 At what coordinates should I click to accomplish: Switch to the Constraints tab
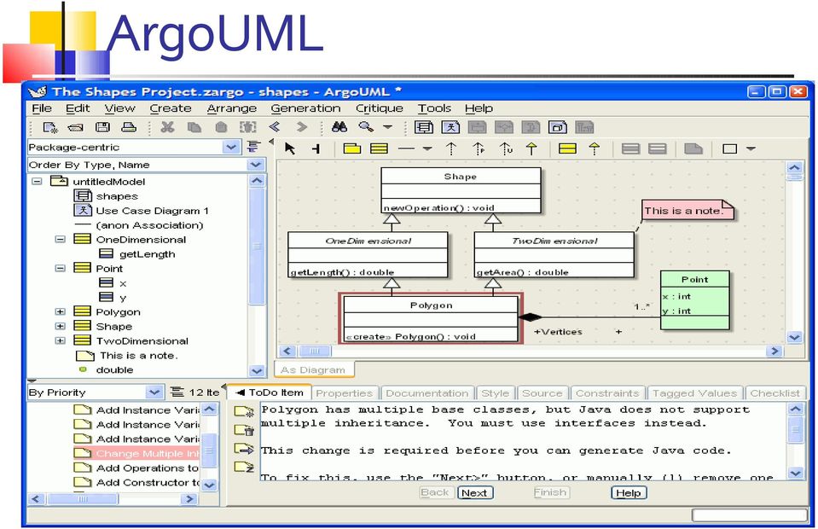click(x=607, y=393)
